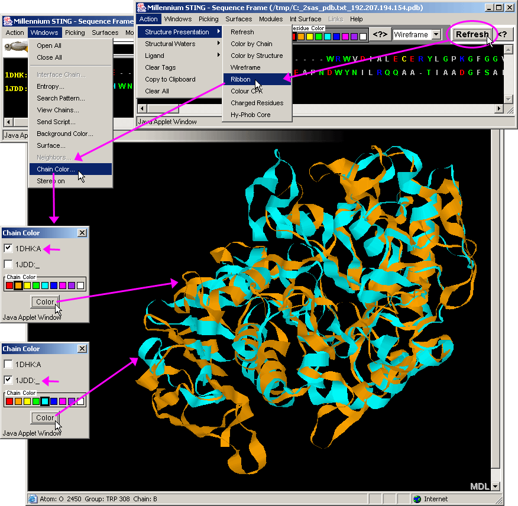The image size is (518, 506).
Task: Click Color button in the cyan-selected Chain Color dialog
Action: click(46, 418)
